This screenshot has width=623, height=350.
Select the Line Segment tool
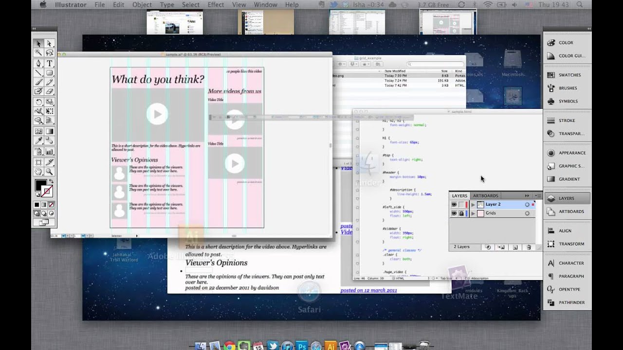tap(39, 72)
